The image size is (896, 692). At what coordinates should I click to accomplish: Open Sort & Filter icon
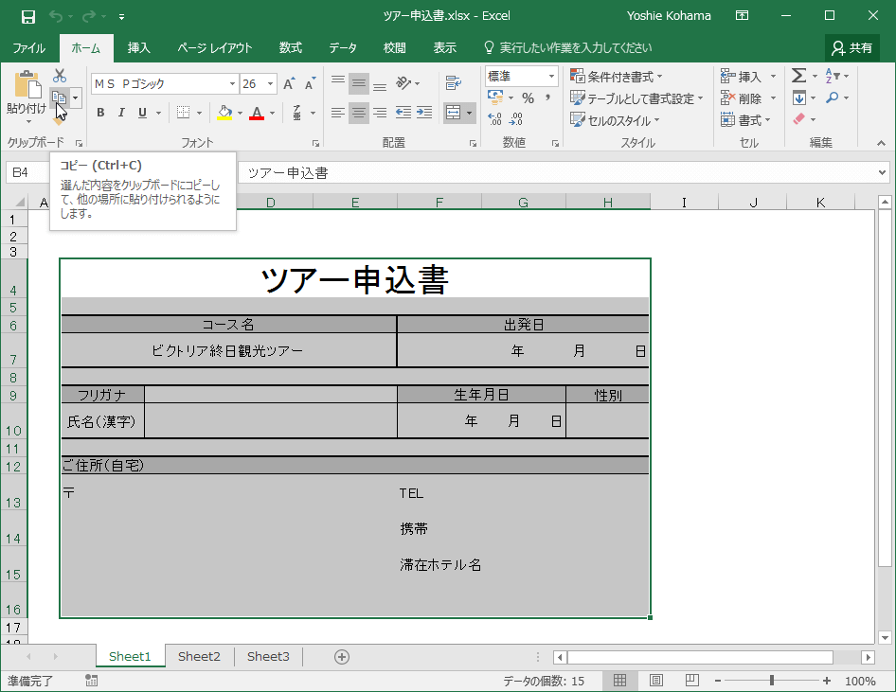(x=832, y=76)
